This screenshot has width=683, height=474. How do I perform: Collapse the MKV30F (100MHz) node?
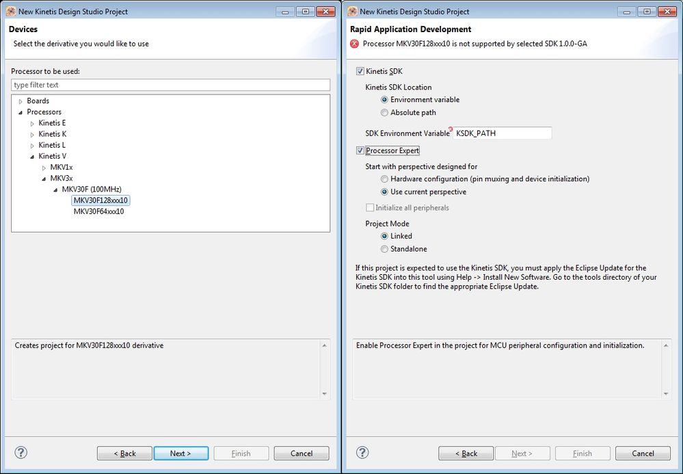56,189
